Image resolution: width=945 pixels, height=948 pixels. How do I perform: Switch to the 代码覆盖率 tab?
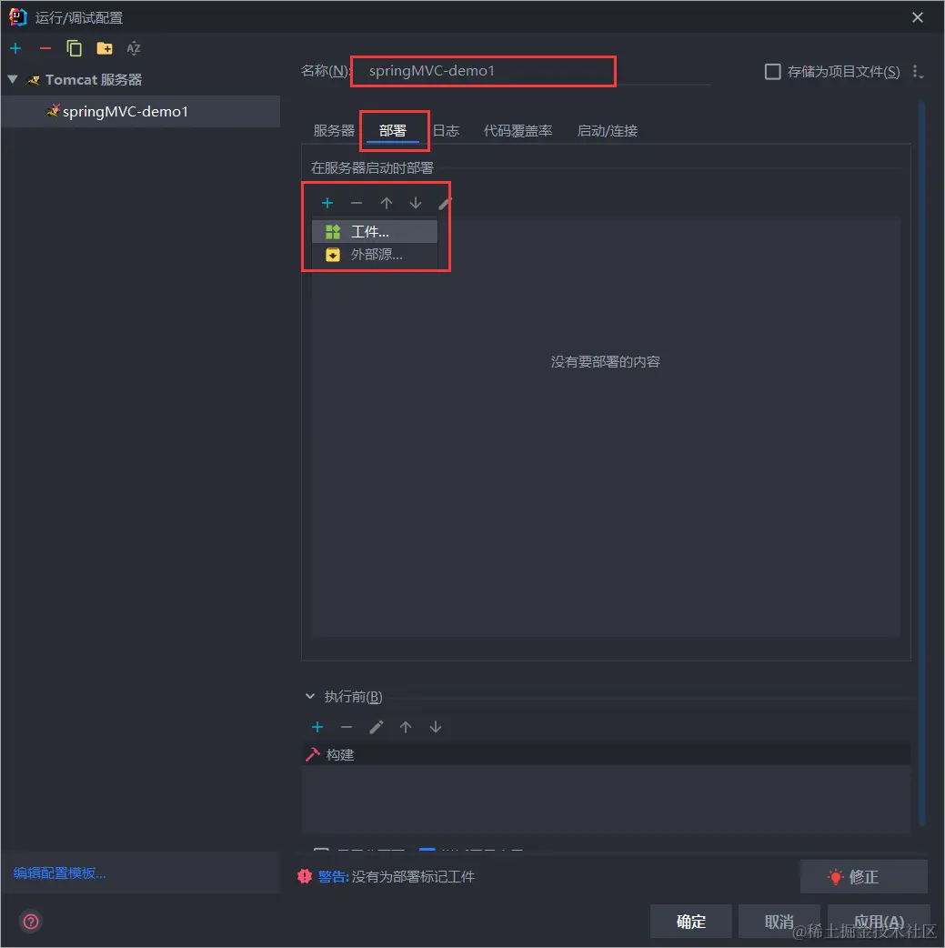click(518, 131)
